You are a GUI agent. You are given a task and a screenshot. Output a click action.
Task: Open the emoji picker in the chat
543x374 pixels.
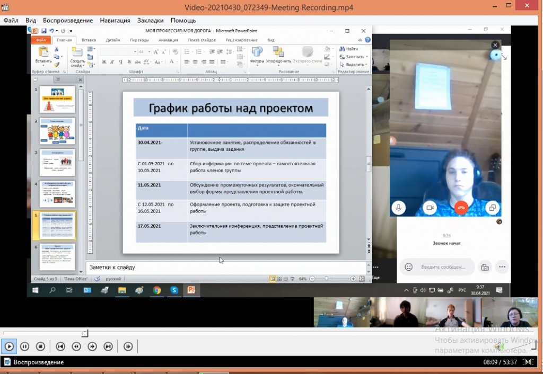(408, 267)
